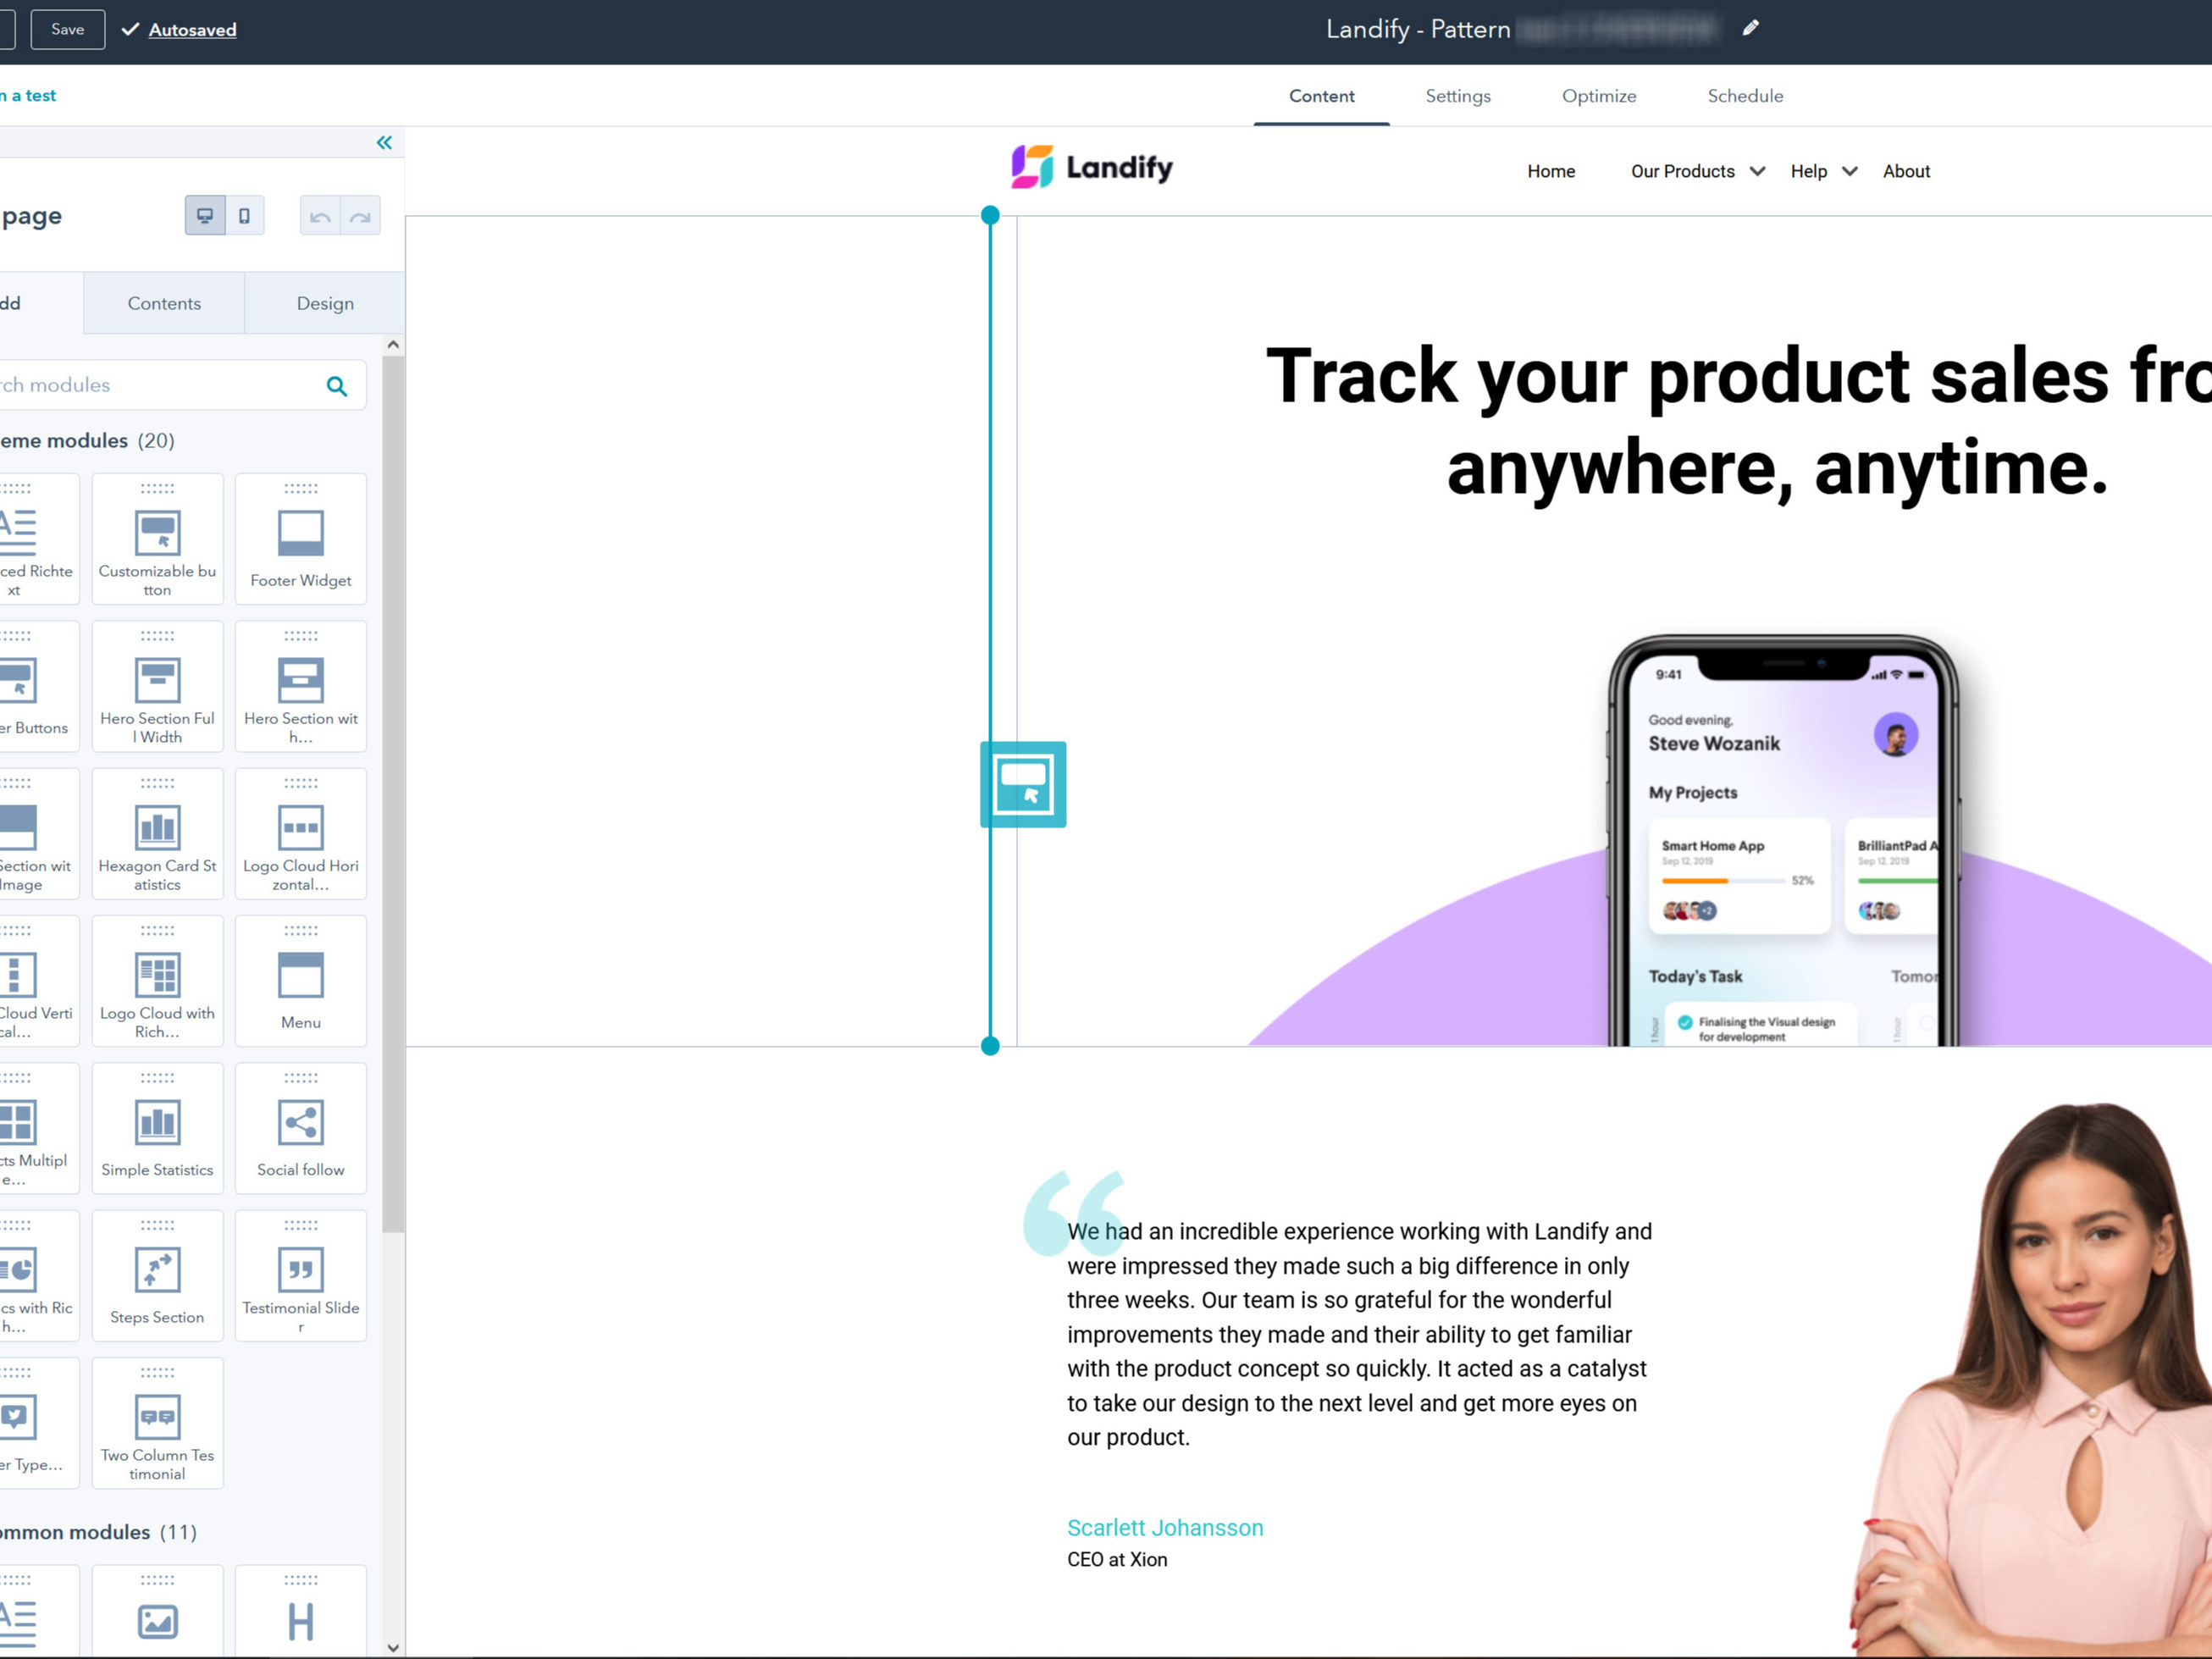
Task: Switch to the Contents sidebar tab
Action: tap(164, 303)
